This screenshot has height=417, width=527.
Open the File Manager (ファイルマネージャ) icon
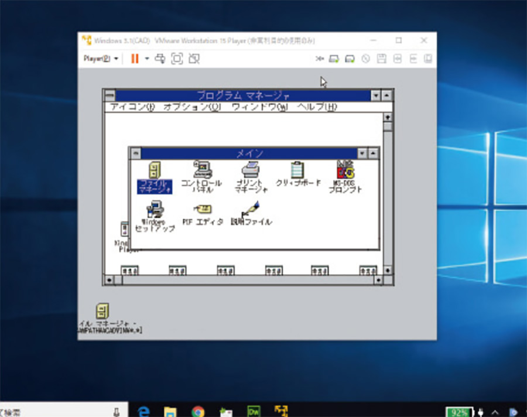tap(153, 171)
